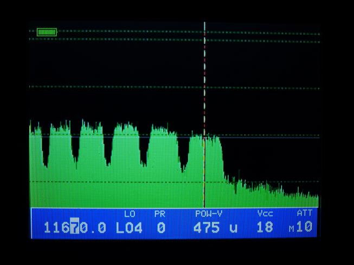Select the Vcc value 18

click(265, 228)
